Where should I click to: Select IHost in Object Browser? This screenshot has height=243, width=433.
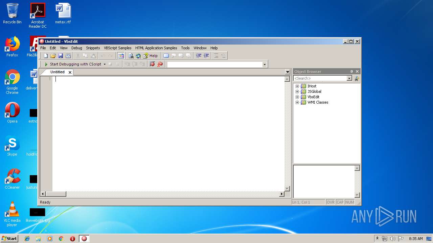coord(312,86)
